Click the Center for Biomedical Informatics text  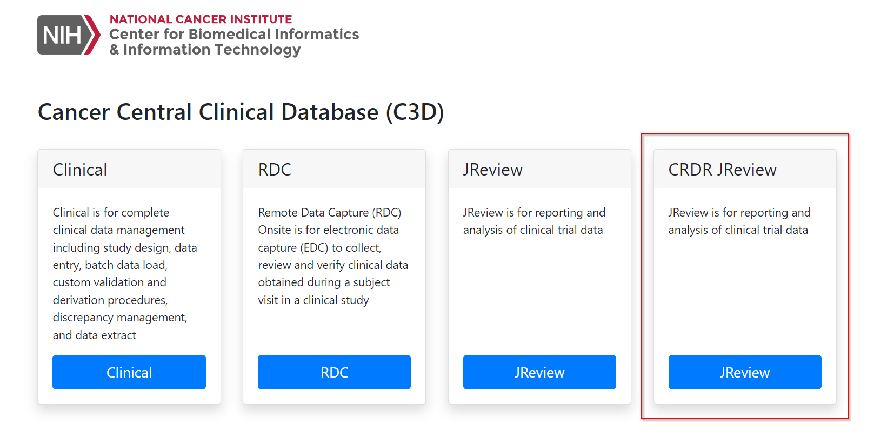[x=234, y=34]
